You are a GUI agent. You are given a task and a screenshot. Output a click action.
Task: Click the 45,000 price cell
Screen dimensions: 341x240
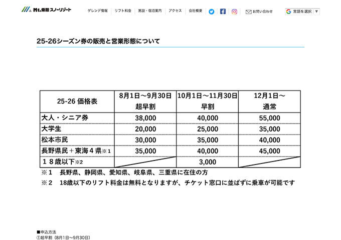(x=269, y=151)
